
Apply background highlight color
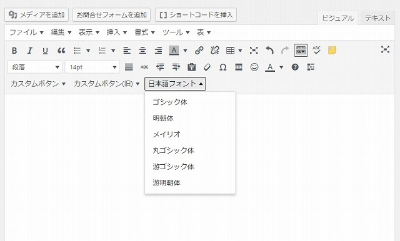[174, 51]
